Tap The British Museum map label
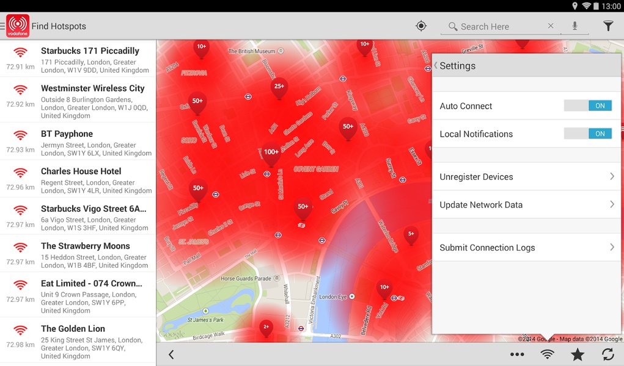 (252, 51)
